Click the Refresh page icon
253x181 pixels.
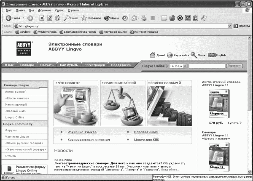click(x=50, y=18)
